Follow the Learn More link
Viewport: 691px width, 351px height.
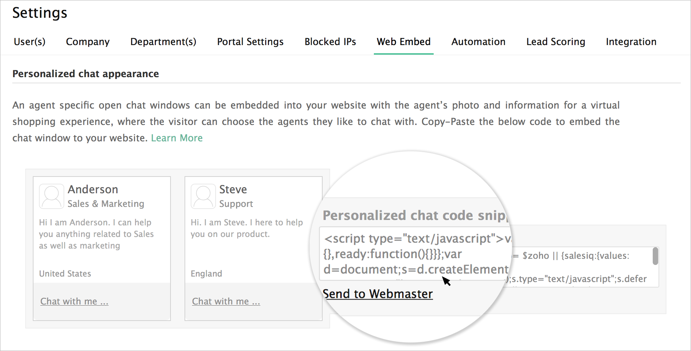pos(177,138)
